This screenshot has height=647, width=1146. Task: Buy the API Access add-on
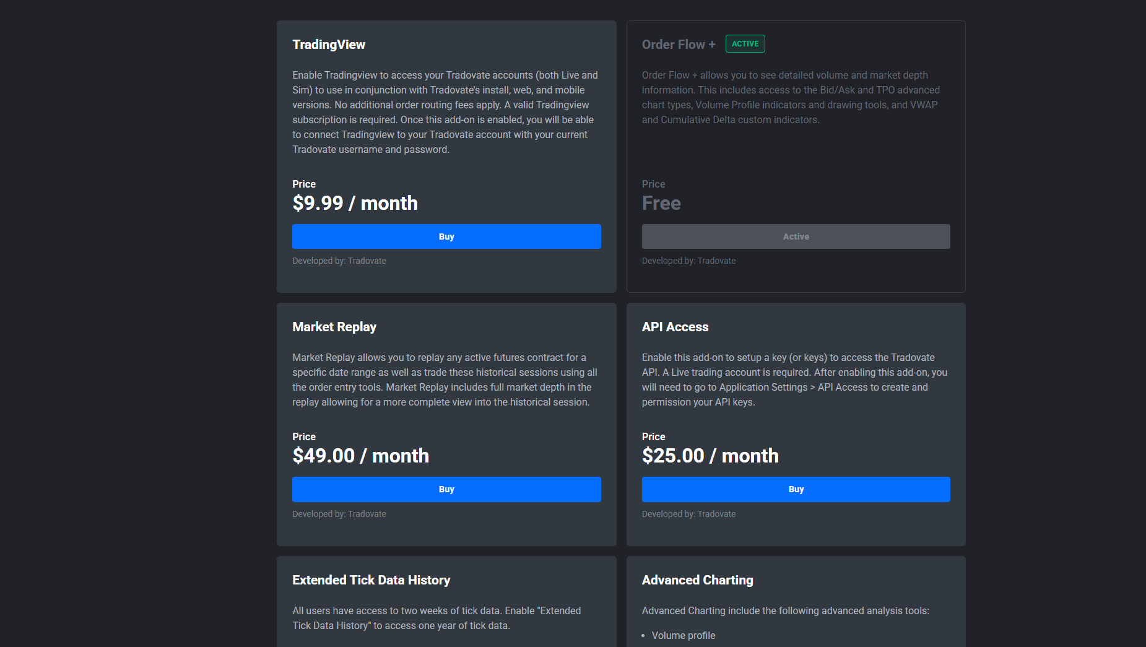point(796,489)
